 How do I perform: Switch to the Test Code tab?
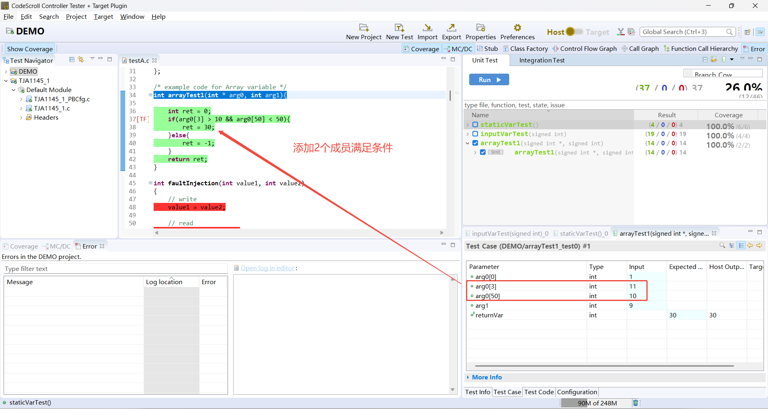click(x=539, y=392)
